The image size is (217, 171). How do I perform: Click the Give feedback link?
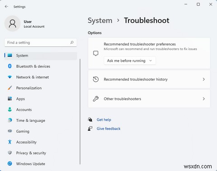tap(108, 129)
